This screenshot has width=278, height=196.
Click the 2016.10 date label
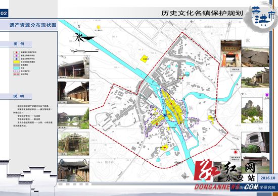[x=268, y=178]
